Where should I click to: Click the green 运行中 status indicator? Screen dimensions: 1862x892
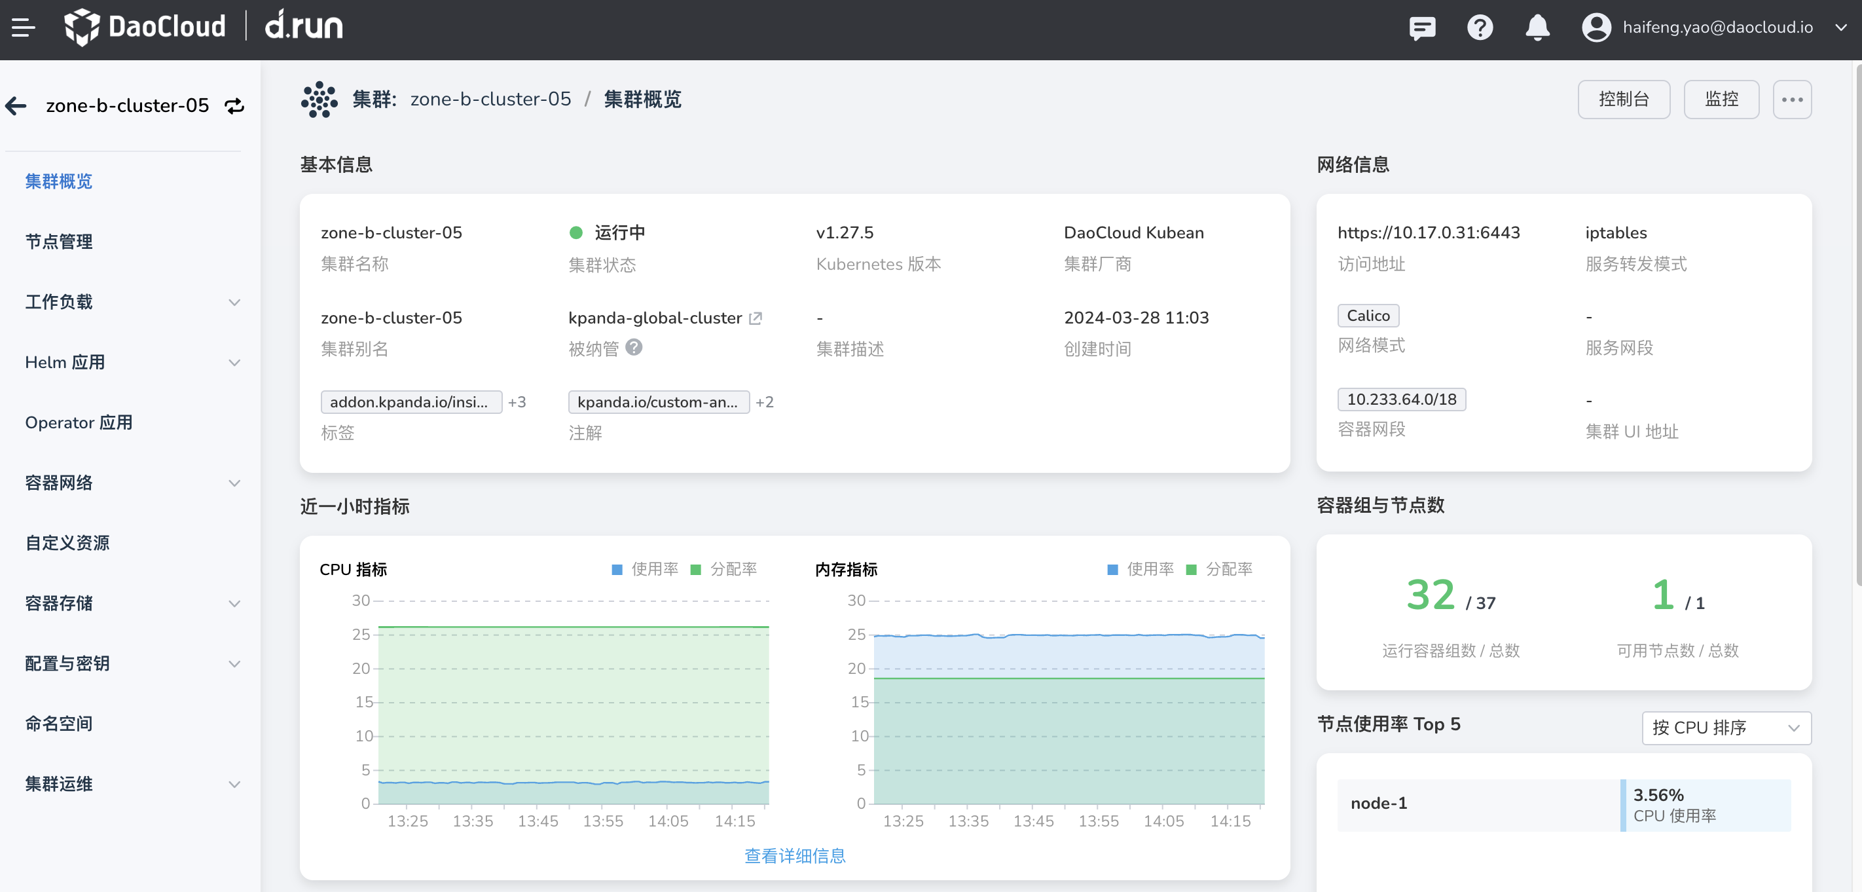(x=576, y=232)
